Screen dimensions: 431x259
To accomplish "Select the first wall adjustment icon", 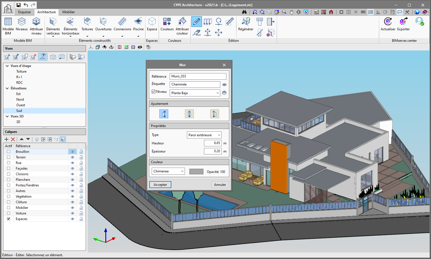I will [x=164, y=114].
